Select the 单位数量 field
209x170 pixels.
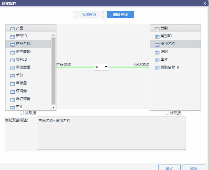[28, 68]
